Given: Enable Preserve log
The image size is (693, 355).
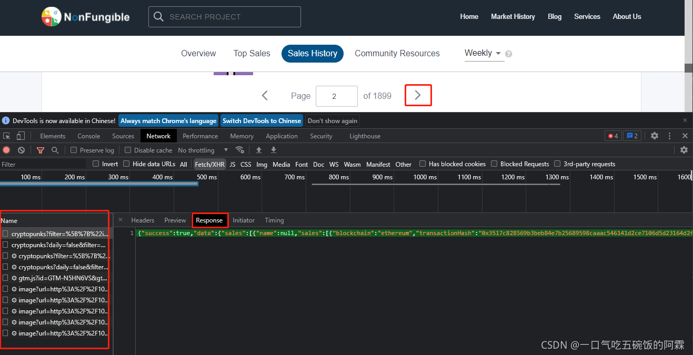Looking at the screenshot, I should (x=74, y=150).
